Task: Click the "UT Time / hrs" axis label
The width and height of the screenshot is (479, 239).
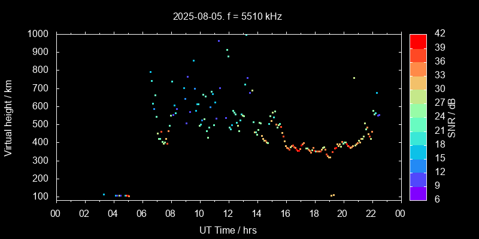Action: [x=228, y=230]
